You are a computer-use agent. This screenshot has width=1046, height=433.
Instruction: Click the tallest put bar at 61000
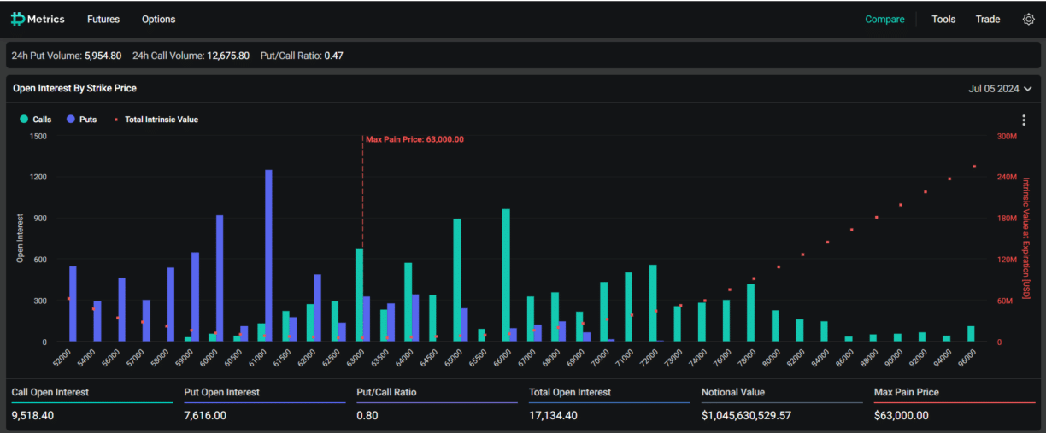point(268,256)
